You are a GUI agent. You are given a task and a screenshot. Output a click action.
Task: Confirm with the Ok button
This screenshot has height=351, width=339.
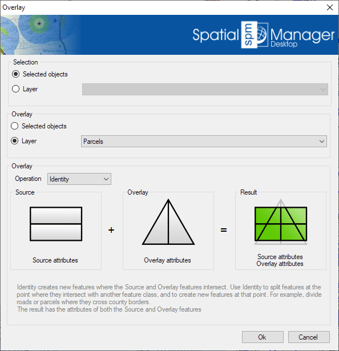click(263, 337)
